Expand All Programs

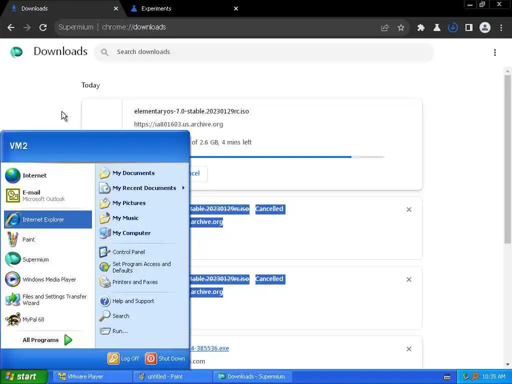click(47, 340)
